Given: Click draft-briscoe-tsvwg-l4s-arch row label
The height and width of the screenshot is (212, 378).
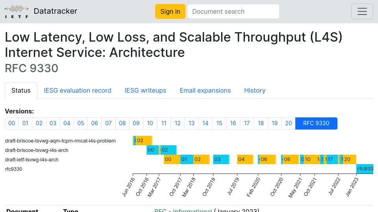Looking at the screenshot, I should [37, 150].
